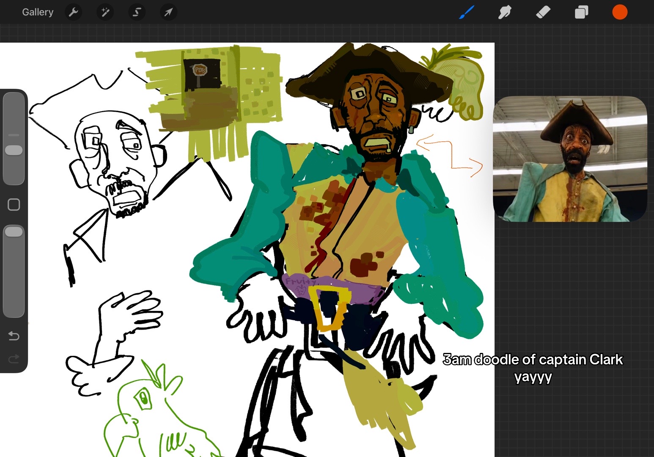Tap the square modify button in sidebar
654x457 pixels.
click(14, 205)
